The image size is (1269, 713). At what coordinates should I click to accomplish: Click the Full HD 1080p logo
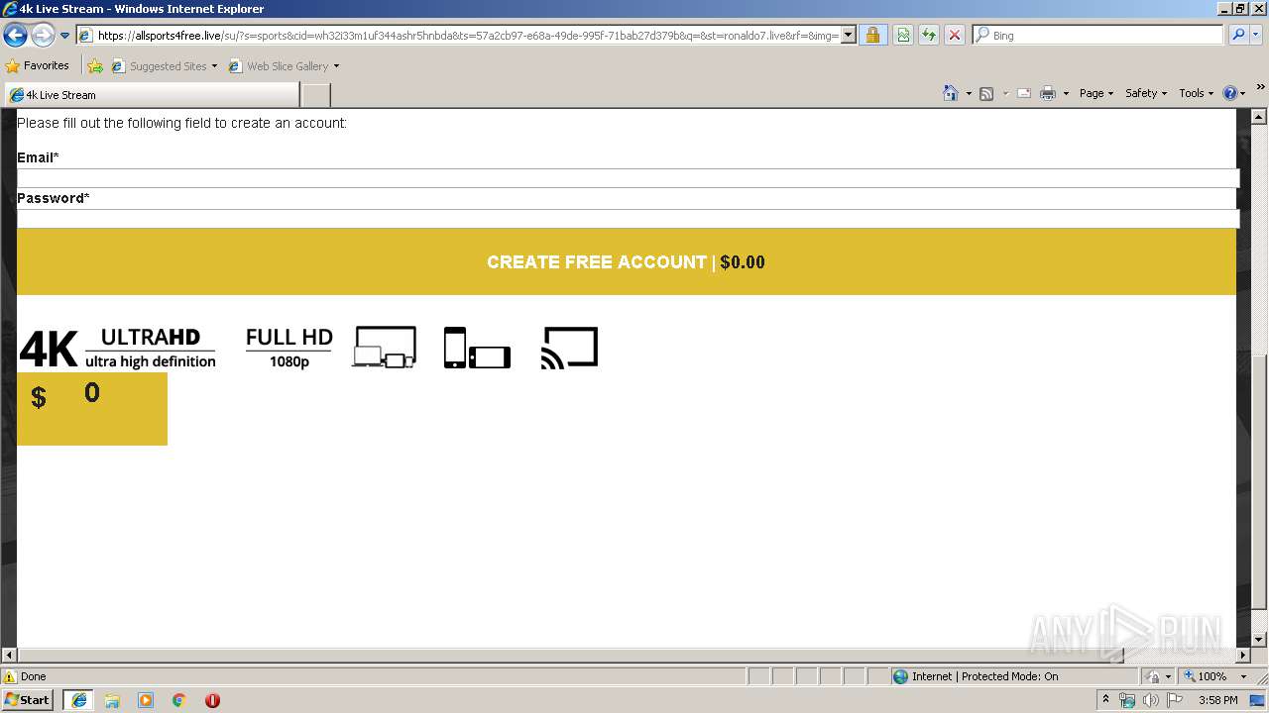[x=289, y=348]
